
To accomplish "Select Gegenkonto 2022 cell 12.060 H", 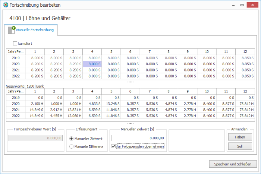I will (x=73, y=116).
